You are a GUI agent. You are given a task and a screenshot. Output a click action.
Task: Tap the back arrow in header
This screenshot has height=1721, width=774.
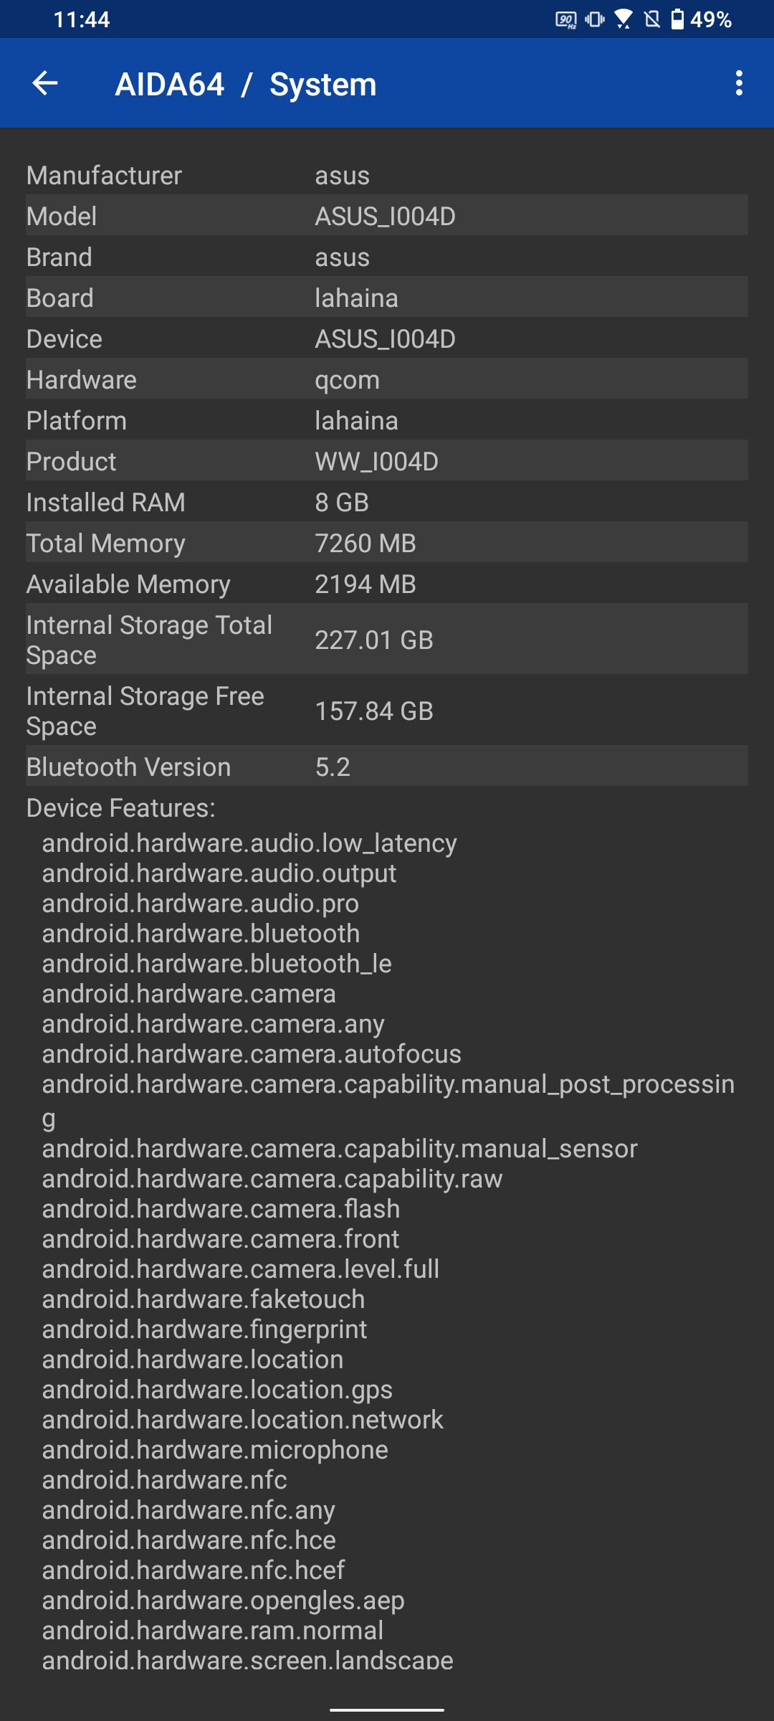45,83
